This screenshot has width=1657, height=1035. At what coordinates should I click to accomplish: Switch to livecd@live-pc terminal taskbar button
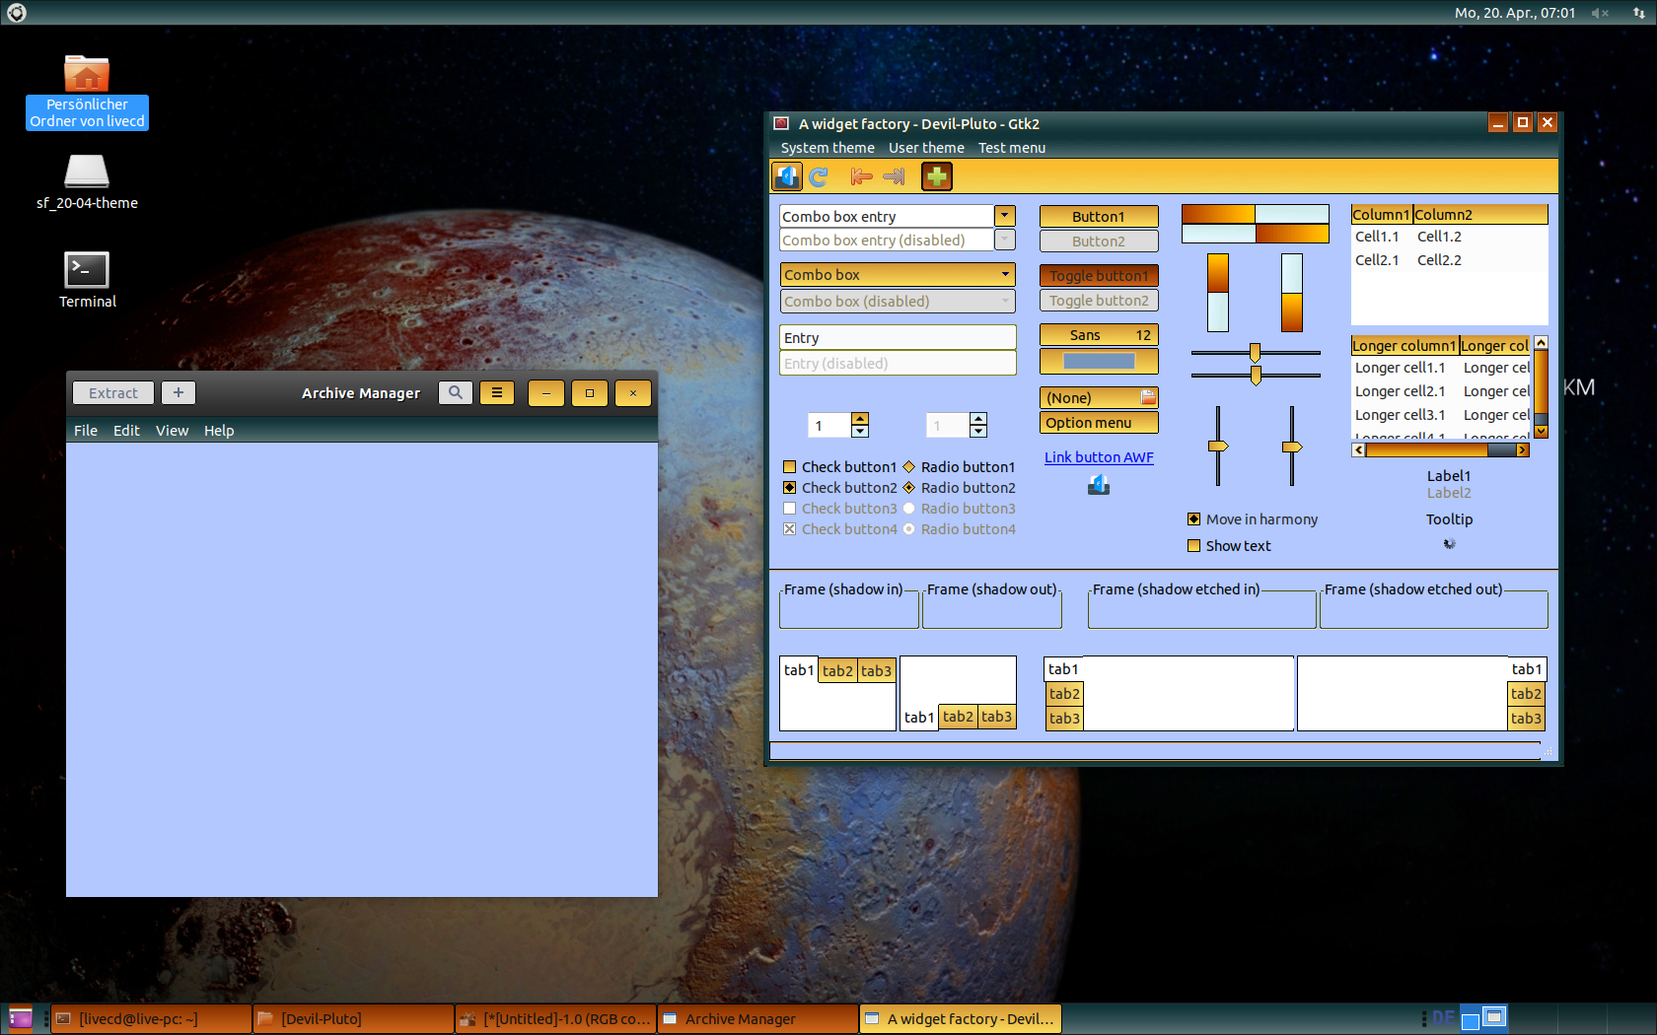[151, 1018]
